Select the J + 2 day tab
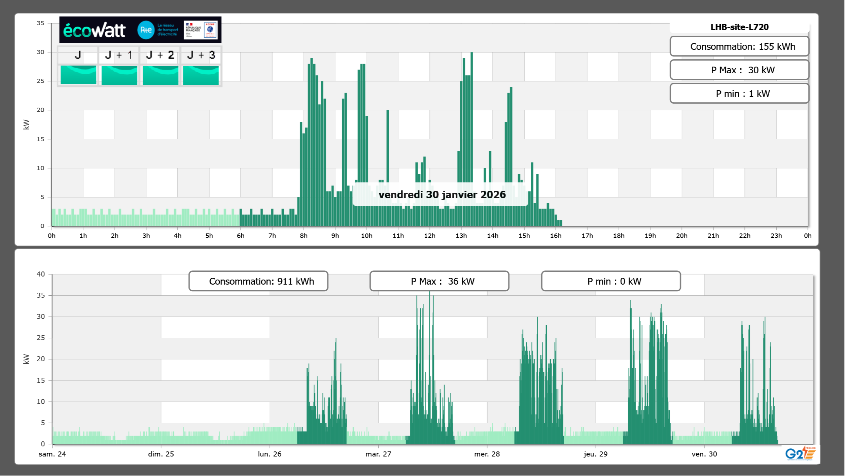This screenshot has width=845, height=476. 160,55
